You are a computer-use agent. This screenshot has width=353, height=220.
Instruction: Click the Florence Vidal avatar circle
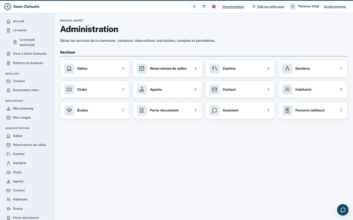pos(293,6)
